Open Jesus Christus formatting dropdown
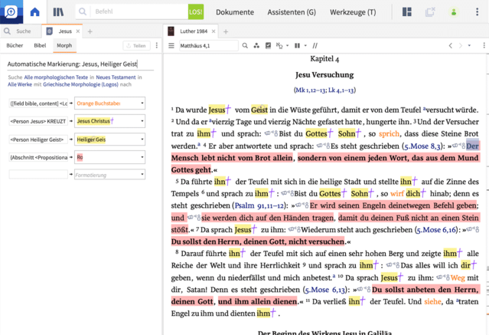This screenshot has width=489, height=335. point(109,121)
